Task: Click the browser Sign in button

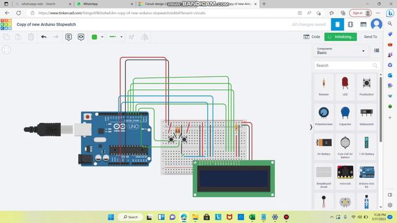Action: click(x=360, y=13)
